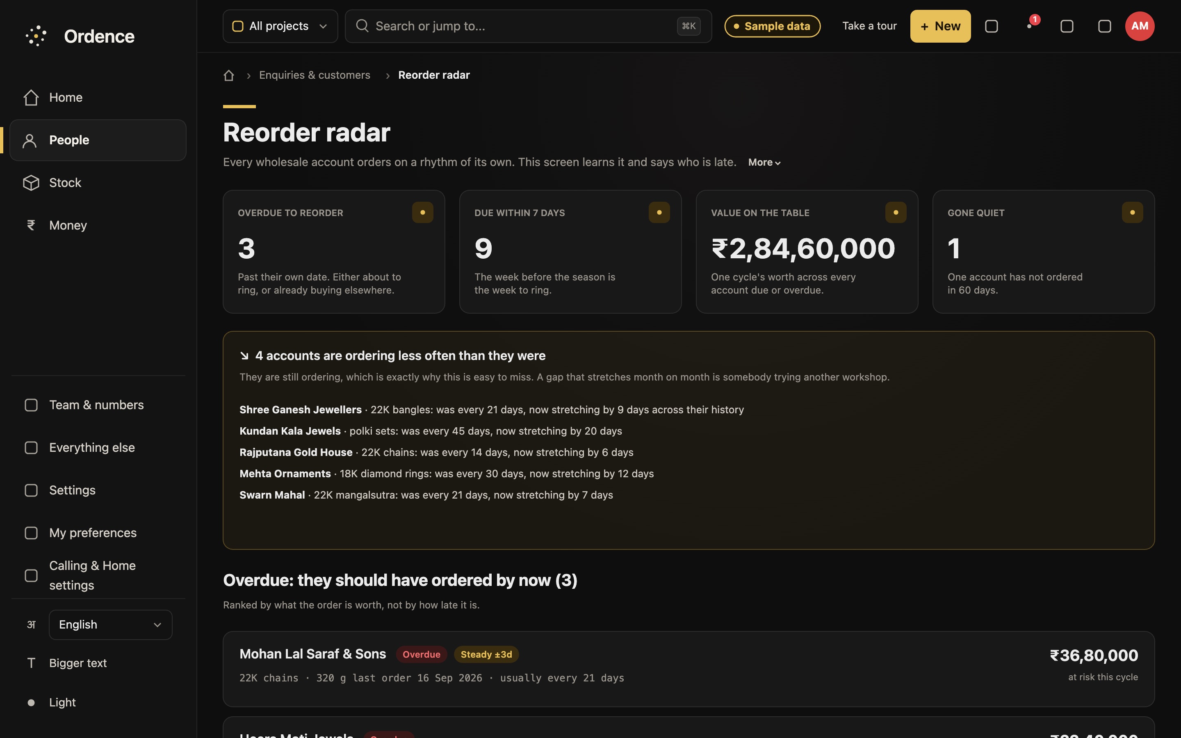This screenshot has height=738, width=1181.
Task: Select Rajputana Gold House entry
Action: [x=436, y=453]
